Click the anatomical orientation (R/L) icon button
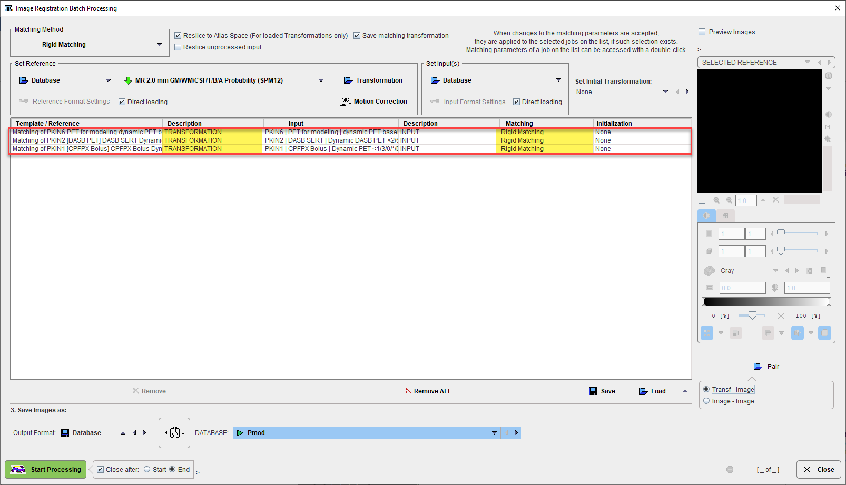Screen dimensions: 846x485 174,433
